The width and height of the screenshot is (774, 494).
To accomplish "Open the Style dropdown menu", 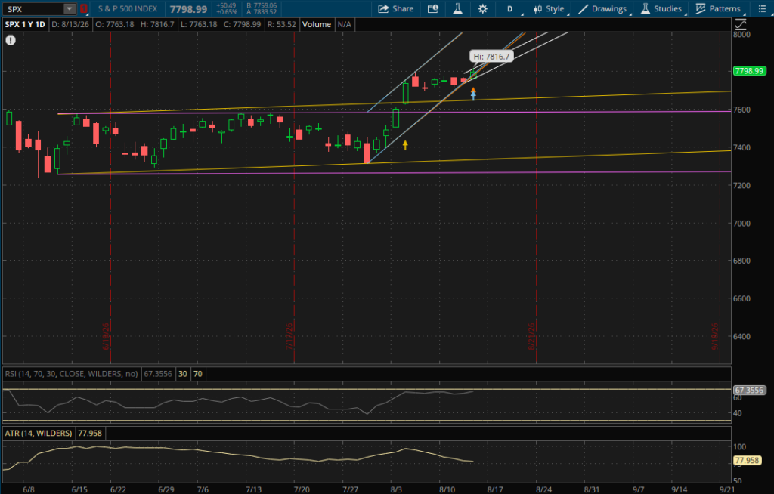I will pos(549,9).
